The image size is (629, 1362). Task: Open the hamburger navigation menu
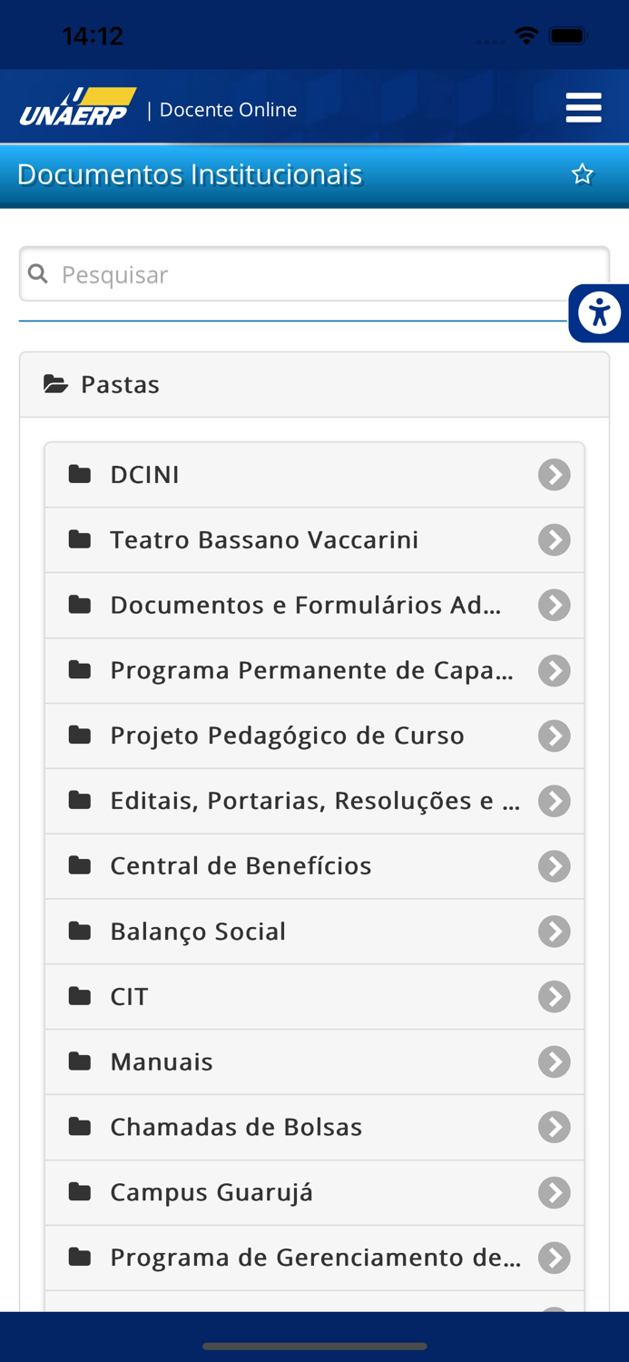(584, 106)
